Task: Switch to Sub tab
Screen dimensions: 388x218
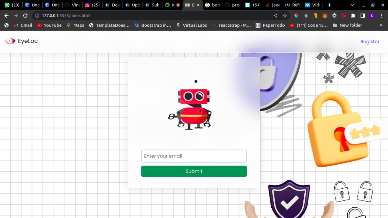Action: click(152, 5)
